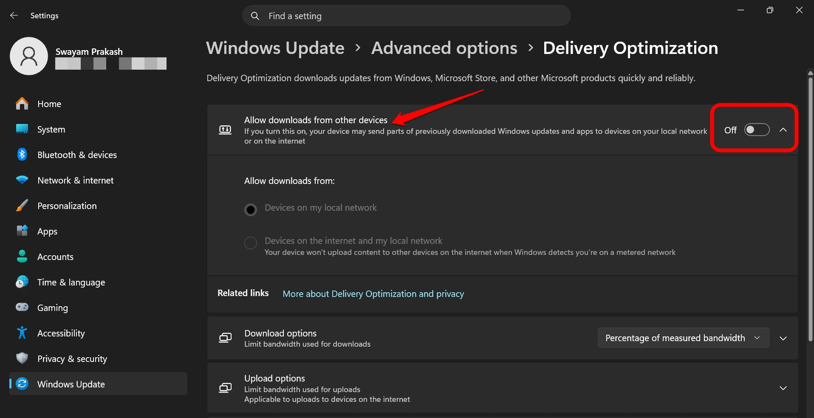Click the Gaming controller icon
This screenshot has height=418, width=814.
pos(22,308)
